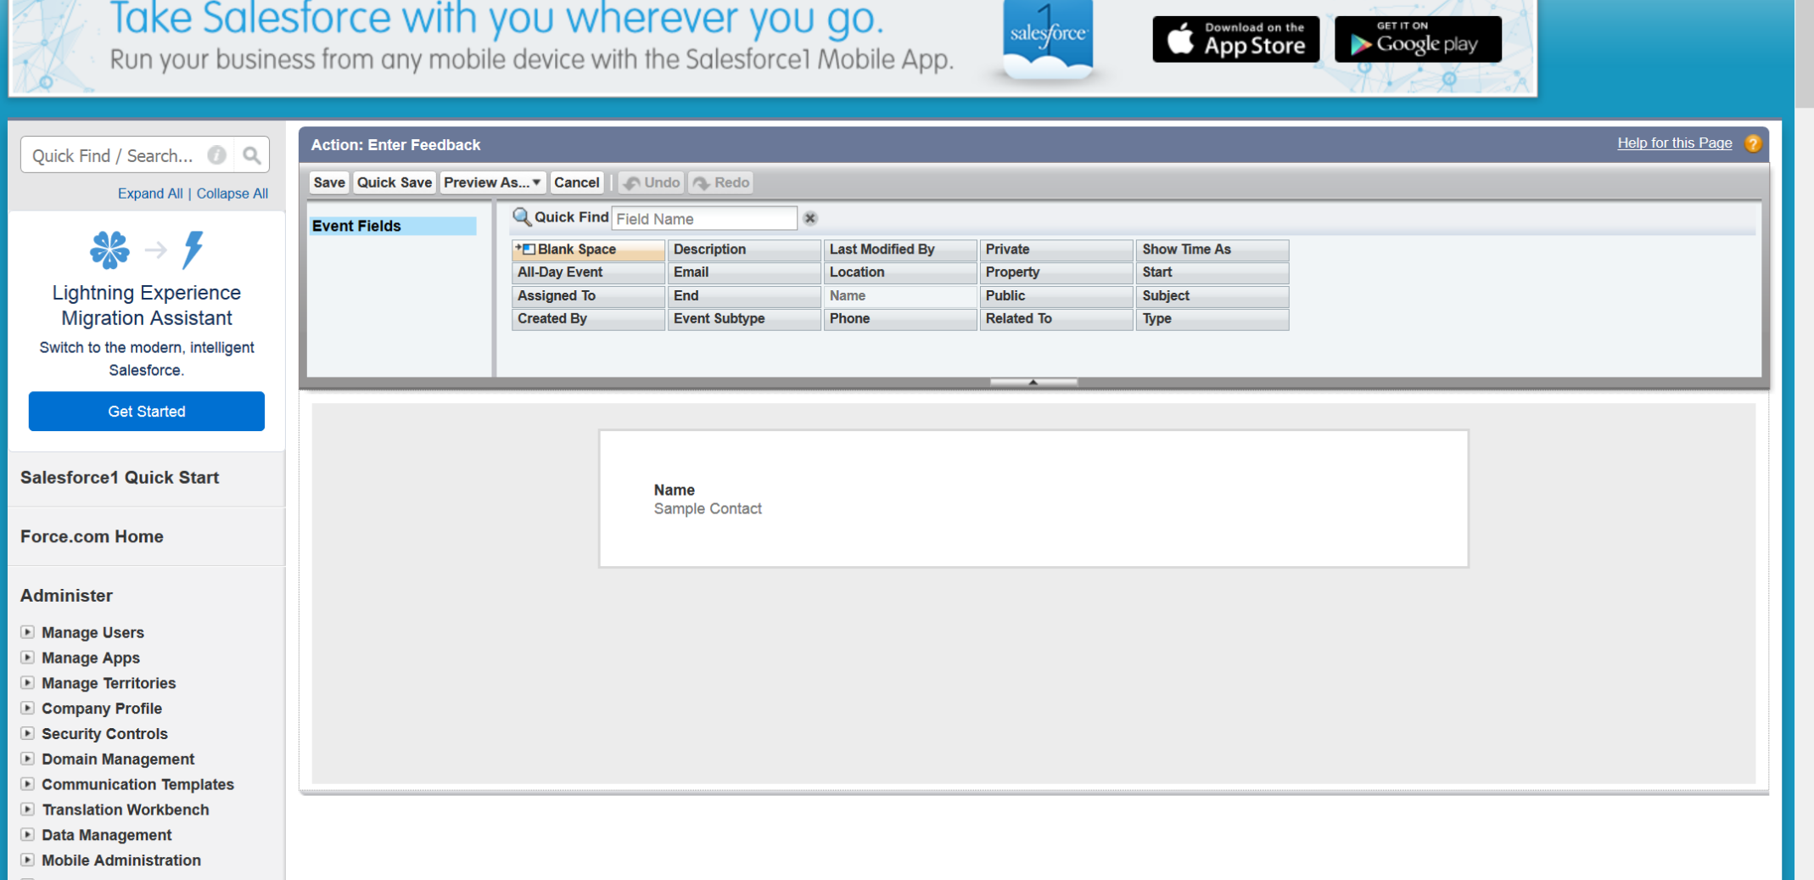Expand the Translation Workbench section

[x=28, y=810]
